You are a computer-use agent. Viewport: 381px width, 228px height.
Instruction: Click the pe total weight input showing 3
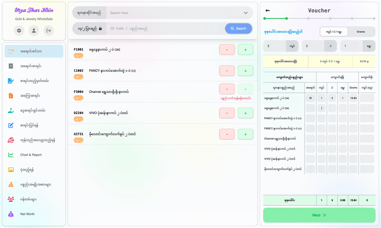[x=313, y=46]
